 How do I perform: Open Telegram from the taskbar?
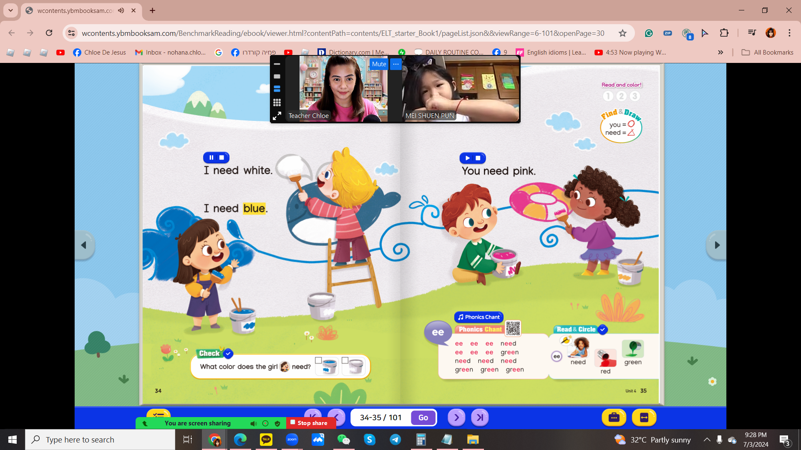395,440
